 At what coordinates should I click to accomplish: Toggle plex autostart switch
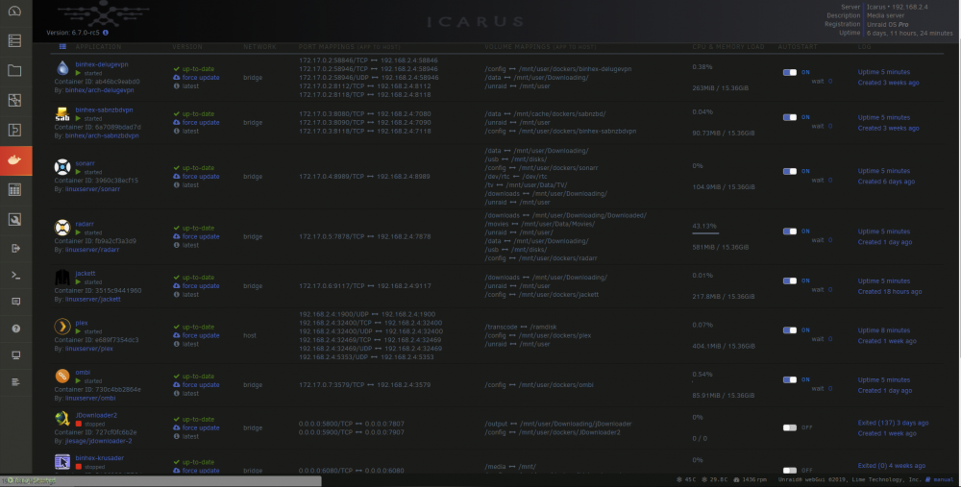click(790, 330)
